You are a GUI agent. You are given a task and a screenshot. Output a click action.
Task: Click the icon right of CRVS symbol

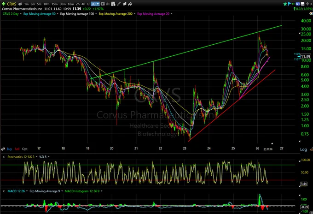[x=20, y=4]
